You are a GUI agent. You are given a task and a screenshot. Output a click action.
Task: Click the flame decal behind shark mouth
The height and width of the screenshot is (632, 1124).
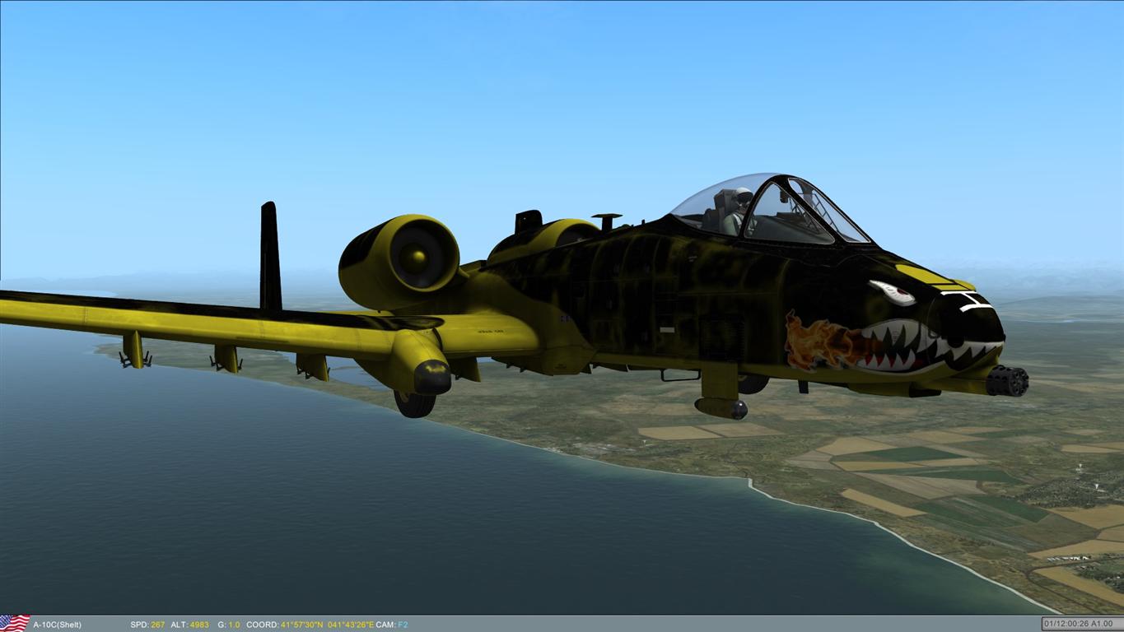pyautogui.click(x=815, y=340)
